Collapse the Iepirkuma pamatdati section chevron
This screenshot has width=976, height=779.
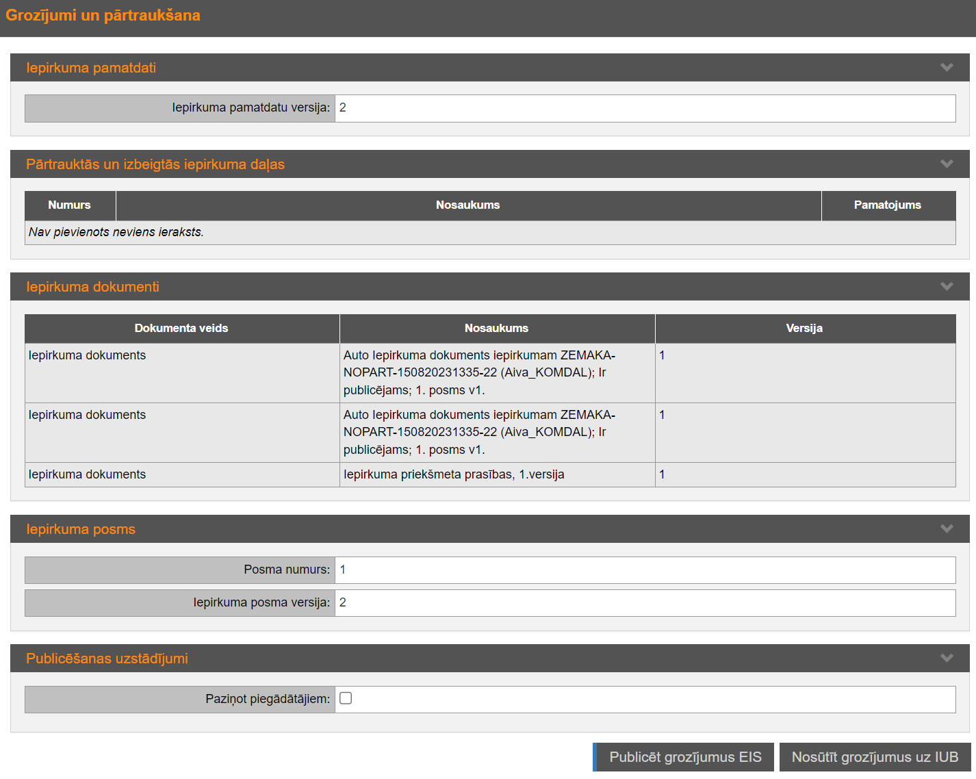[947, 67]
